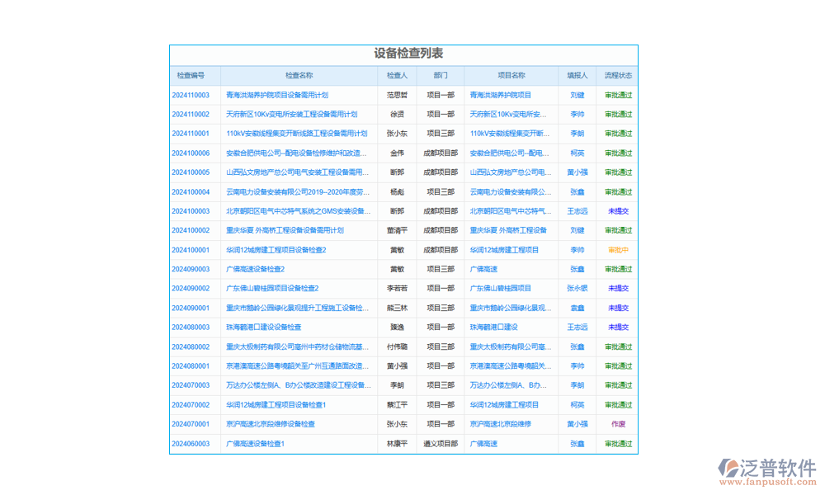The width and height of the screenshot is (825, 495).
Task: Open inspection record 2024080003
Action: [x=191, y=328]
